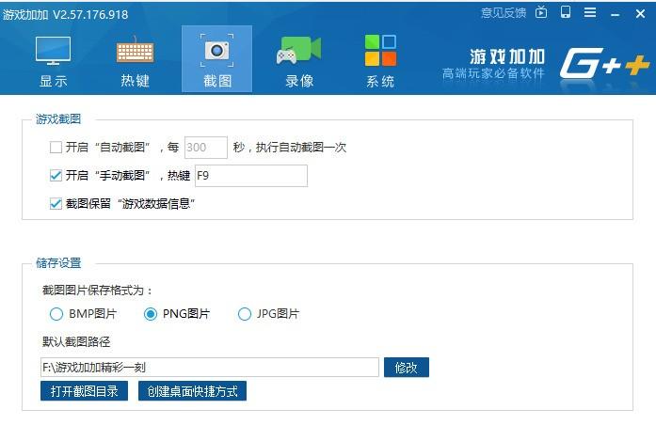
Task: Minimize the 游戏加加 window
Action: pyautogui.click(x=615, y=15)
